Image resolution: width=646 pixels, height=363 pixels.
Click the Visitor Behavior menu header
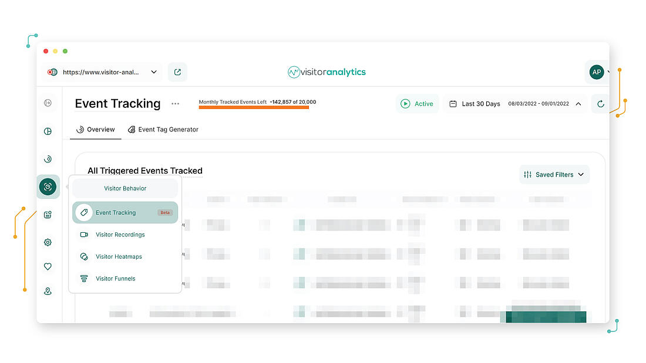125,188
